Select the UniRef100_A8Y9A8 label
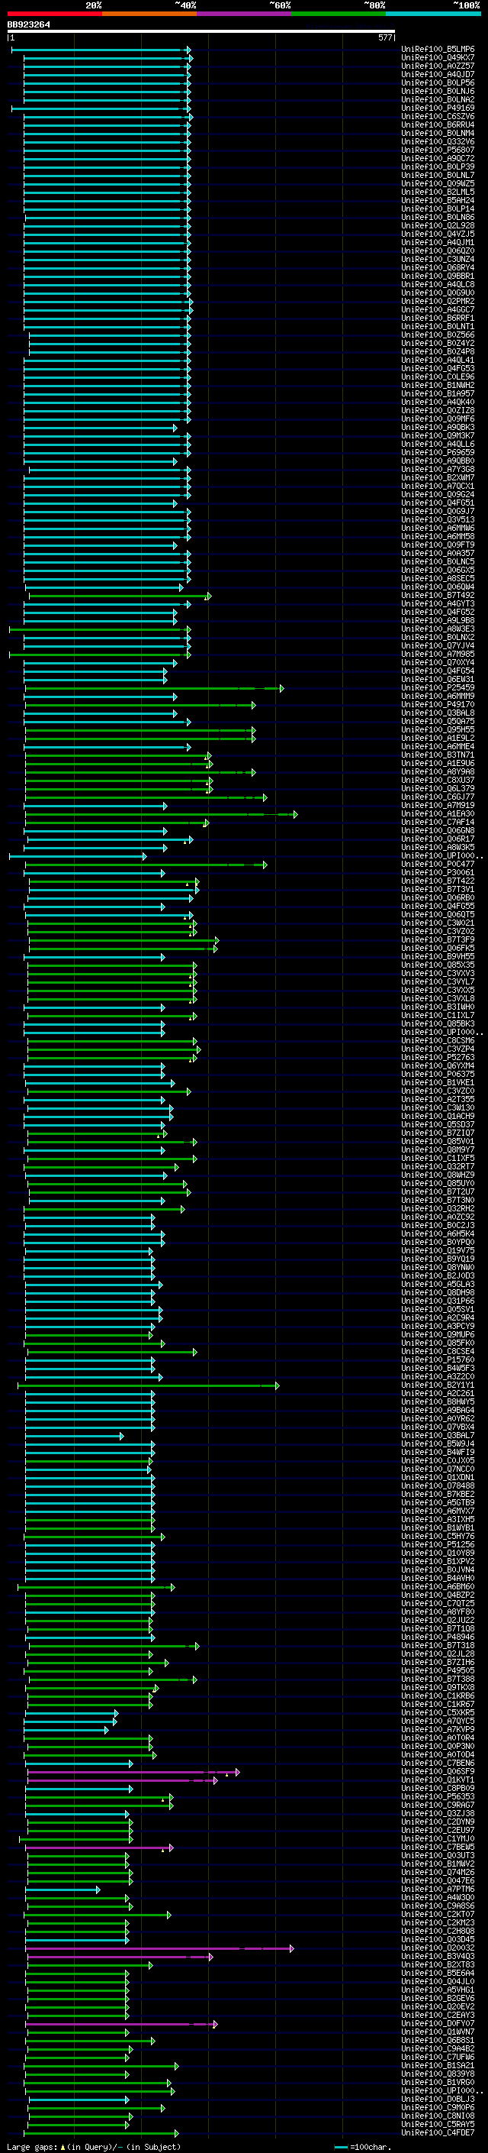This screenshot has width=488, height=2153. [438, 771]
